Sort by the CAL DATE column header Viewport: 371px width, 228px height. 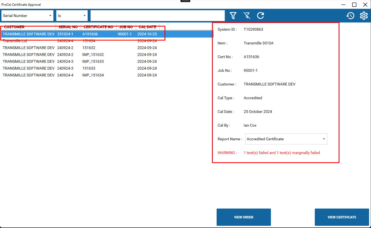(x=148, y=27)
